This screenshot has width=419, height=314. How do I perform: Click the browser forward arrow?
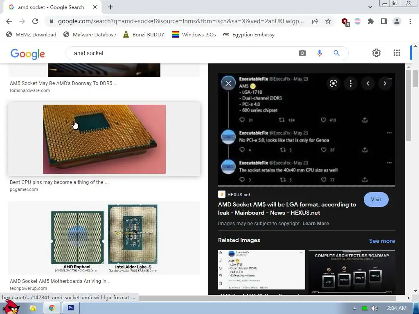click(x=22, y=21)
